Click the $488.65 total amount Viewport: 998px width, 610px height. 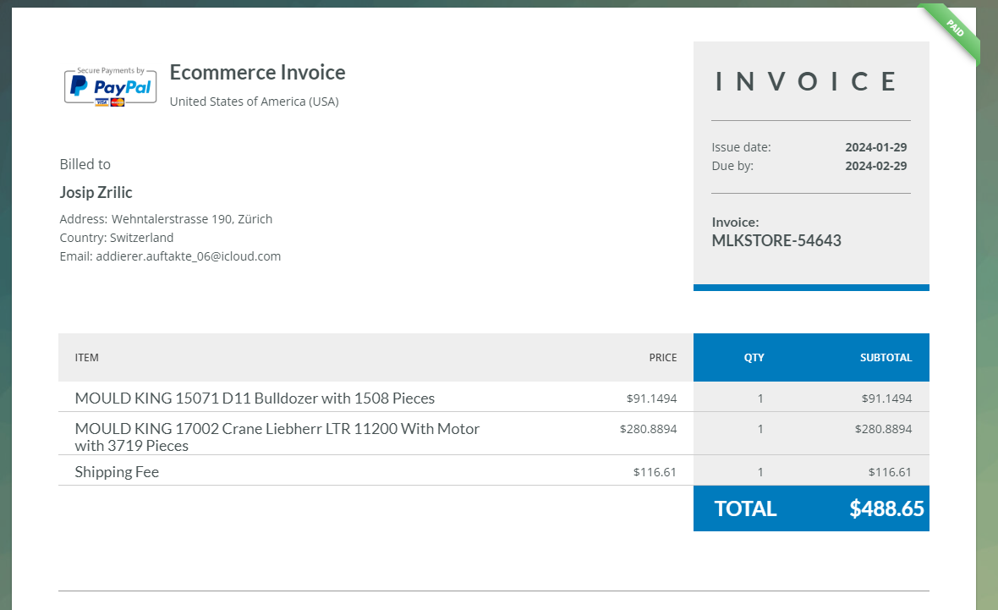tap(886, 508)
